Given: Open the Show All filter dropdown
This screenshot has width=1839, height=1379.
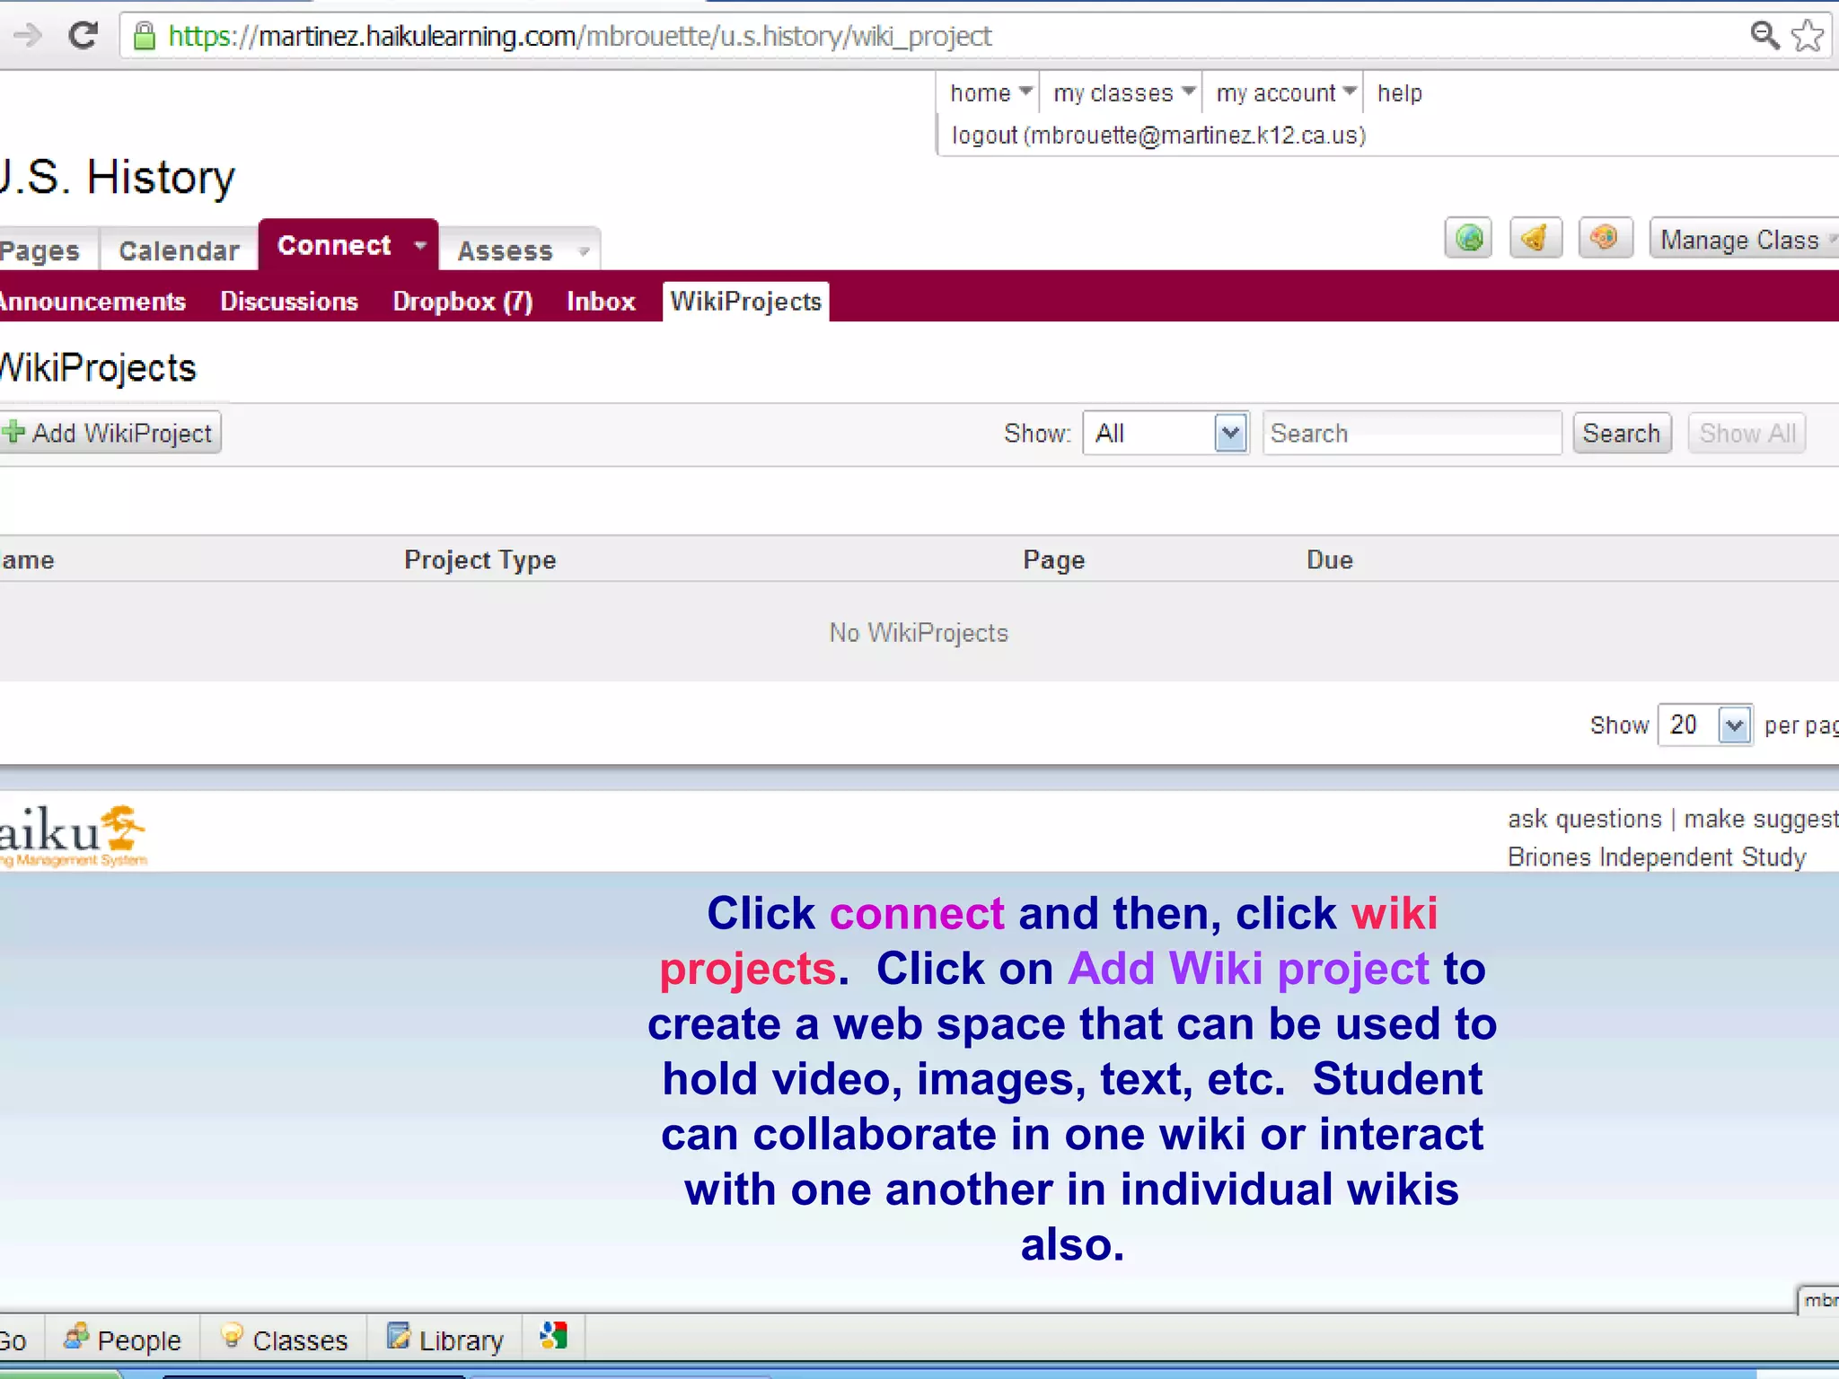Looking at the screenshot, I should [x=1166, y=434].
